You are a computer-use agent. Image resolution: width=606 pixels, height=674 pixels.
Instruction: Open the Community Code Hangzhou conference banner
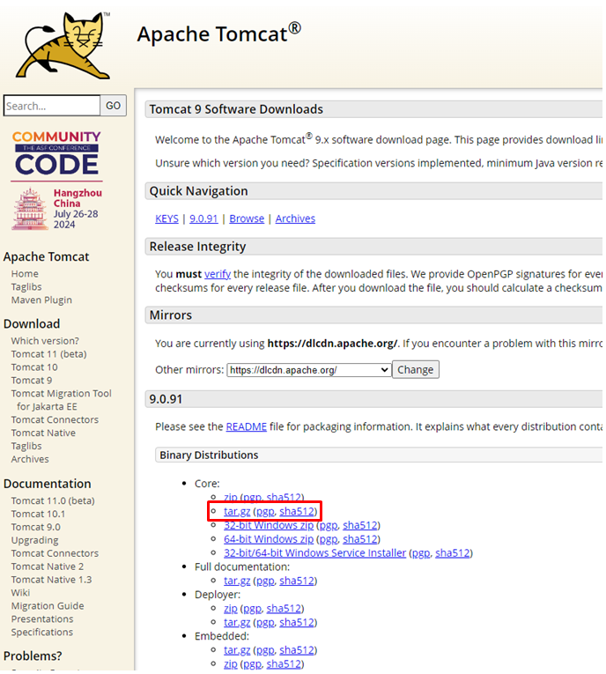tap(56, 181)
